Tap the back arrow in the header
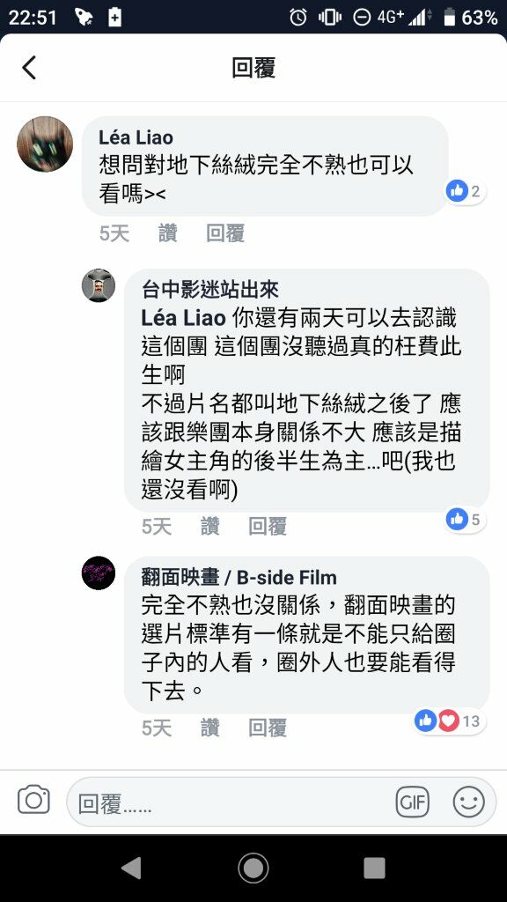507x902 pixels. click(x=29, y=67)
